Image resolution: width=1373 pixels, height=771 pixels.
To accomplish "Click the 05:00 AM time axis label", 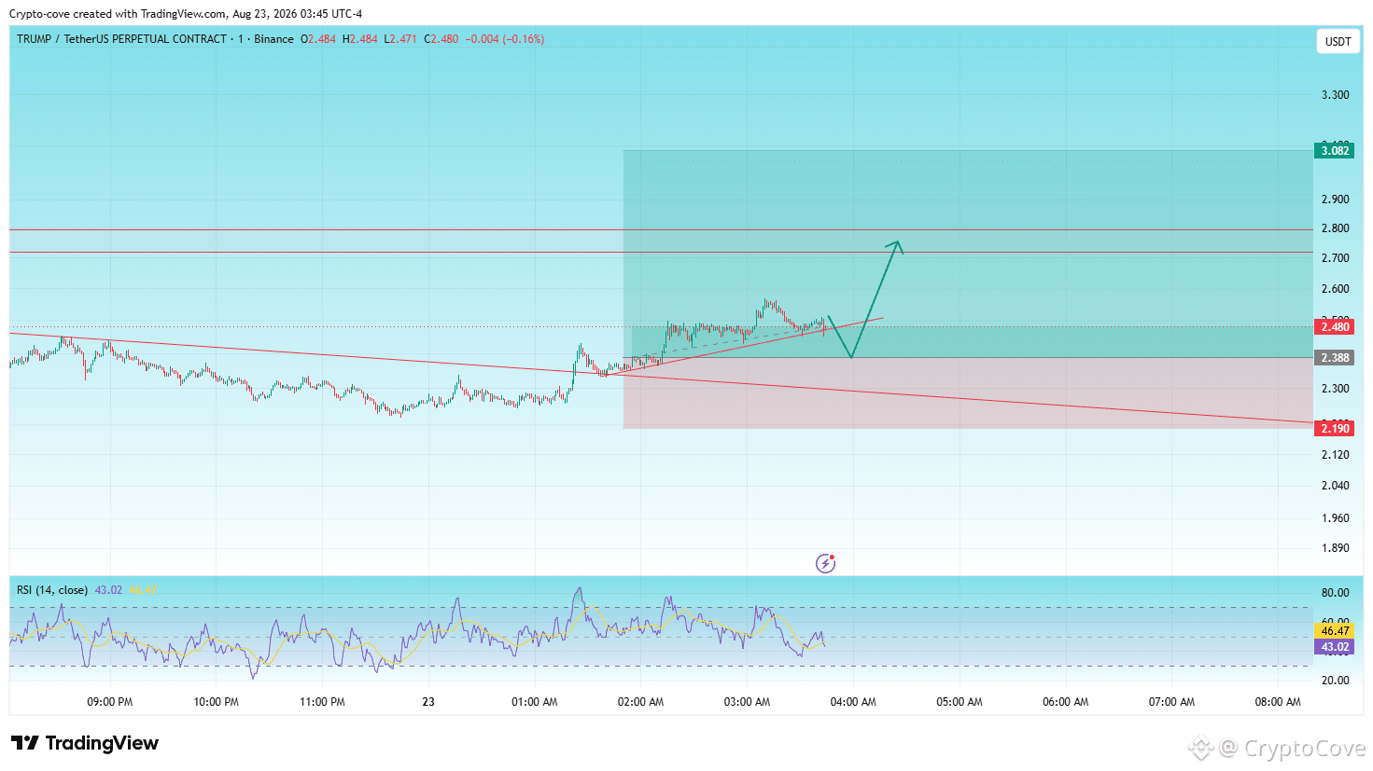I will (960, 702).
